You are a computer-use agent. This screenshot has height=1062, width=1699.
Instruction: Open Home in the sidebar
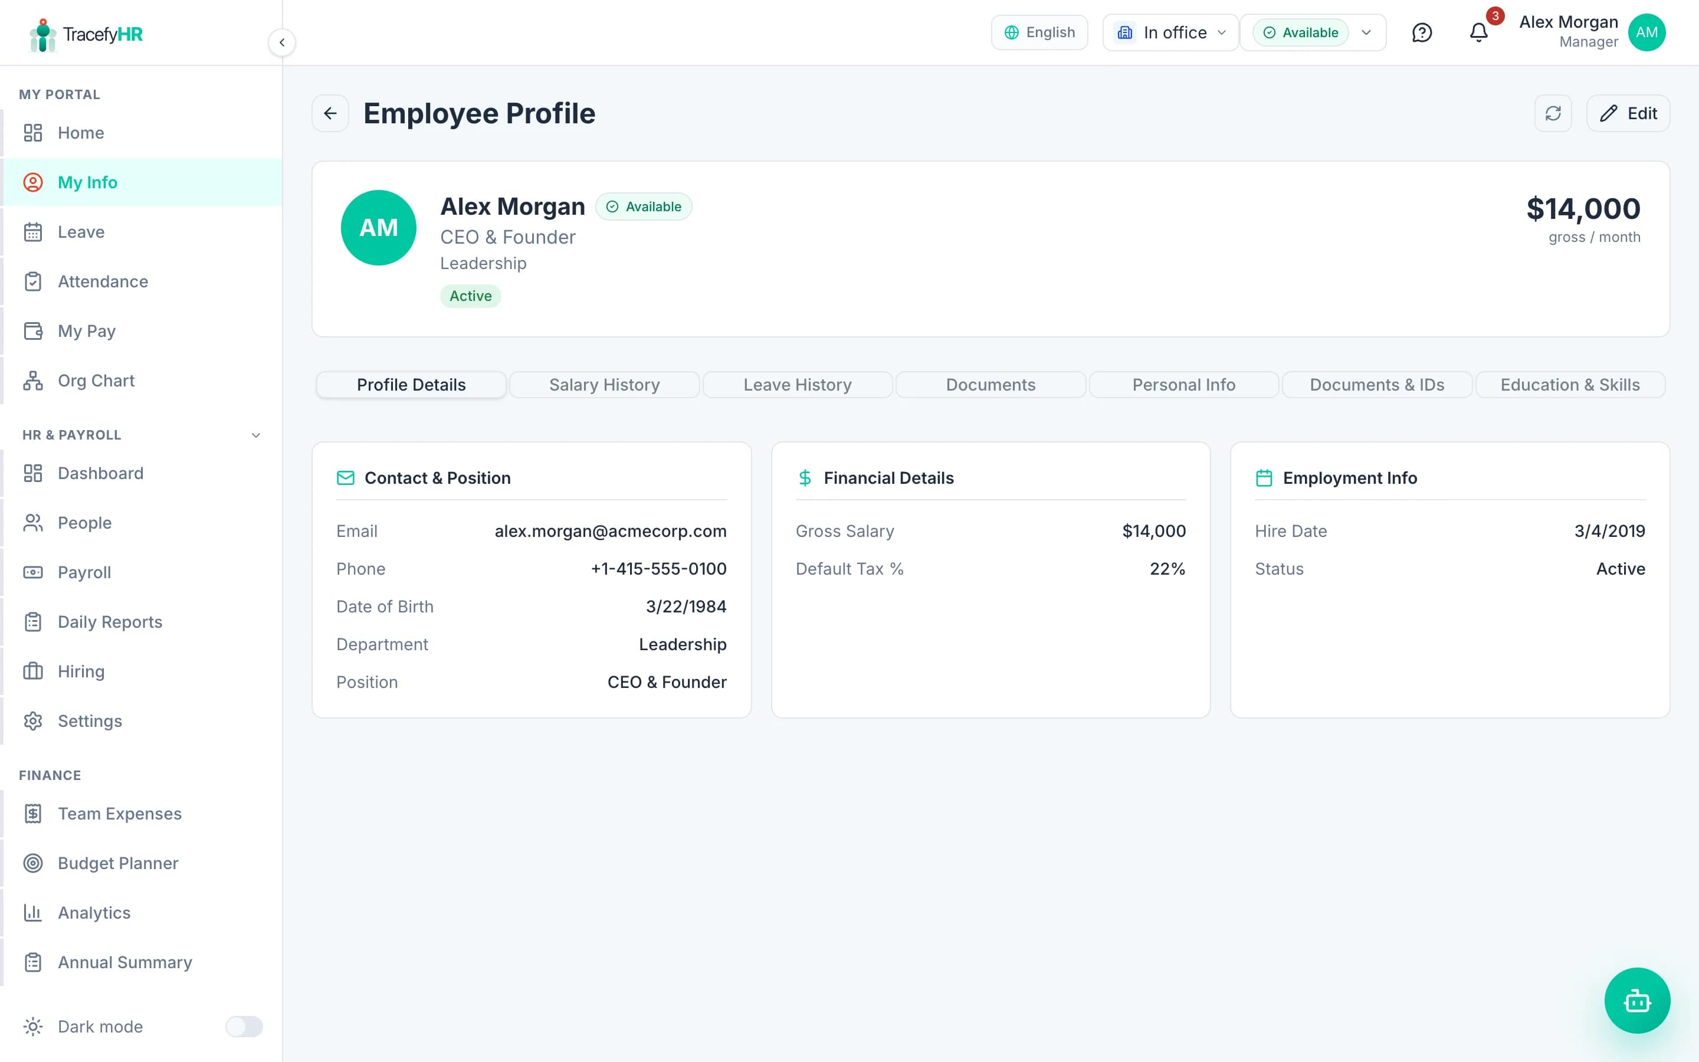click(x=142, y=133)
